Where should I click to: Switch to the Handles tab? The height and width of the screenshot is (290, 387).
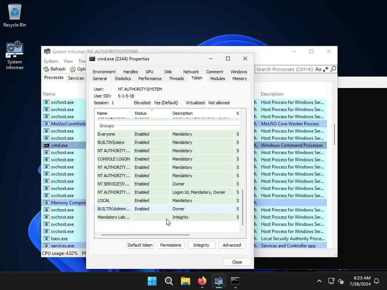(130, 72)
